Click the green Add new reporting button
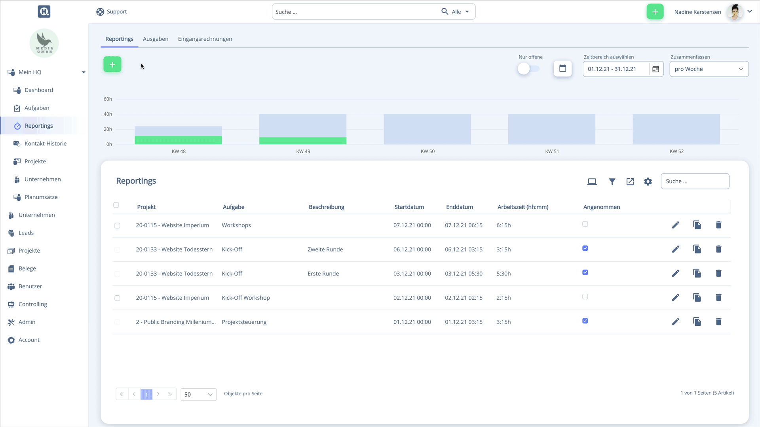Screen dimensions: 760x427 [112, 64]
